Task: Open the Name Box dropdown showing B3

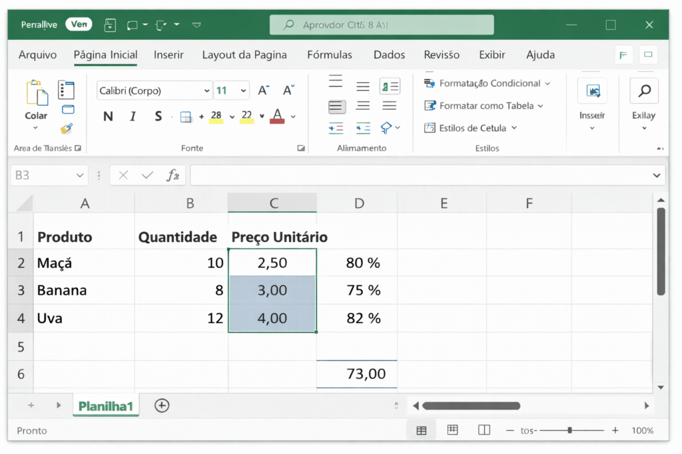Action: [x=81, y=175]
